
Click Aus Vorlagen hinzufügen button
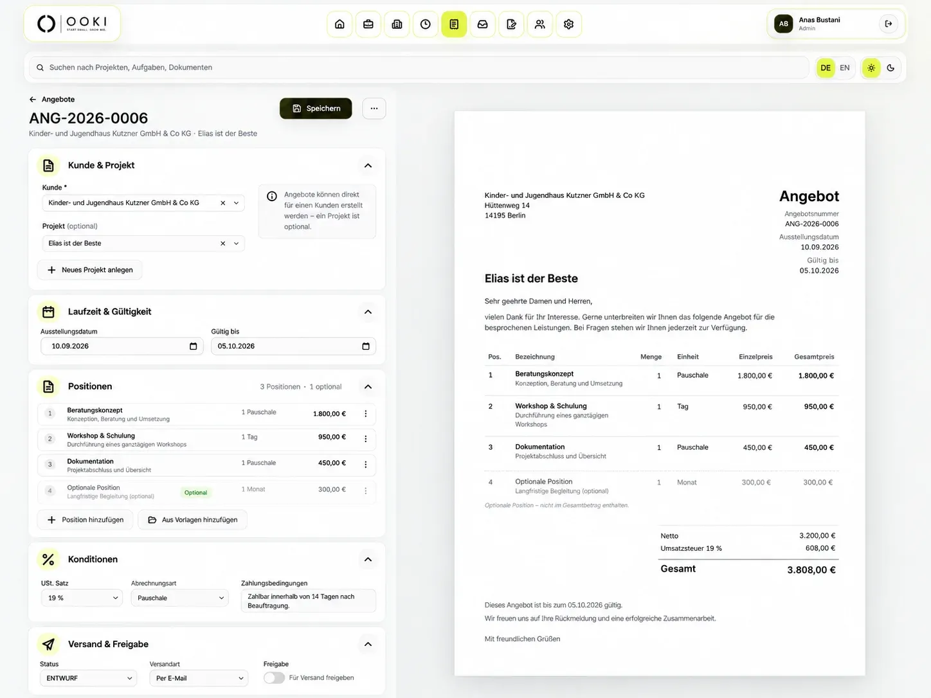(193, 520)
